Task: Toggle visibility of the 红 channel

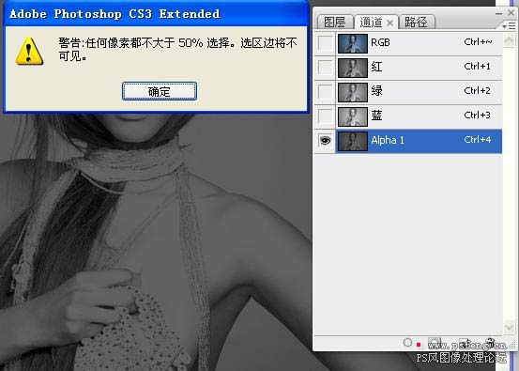Action: point(325,68)
